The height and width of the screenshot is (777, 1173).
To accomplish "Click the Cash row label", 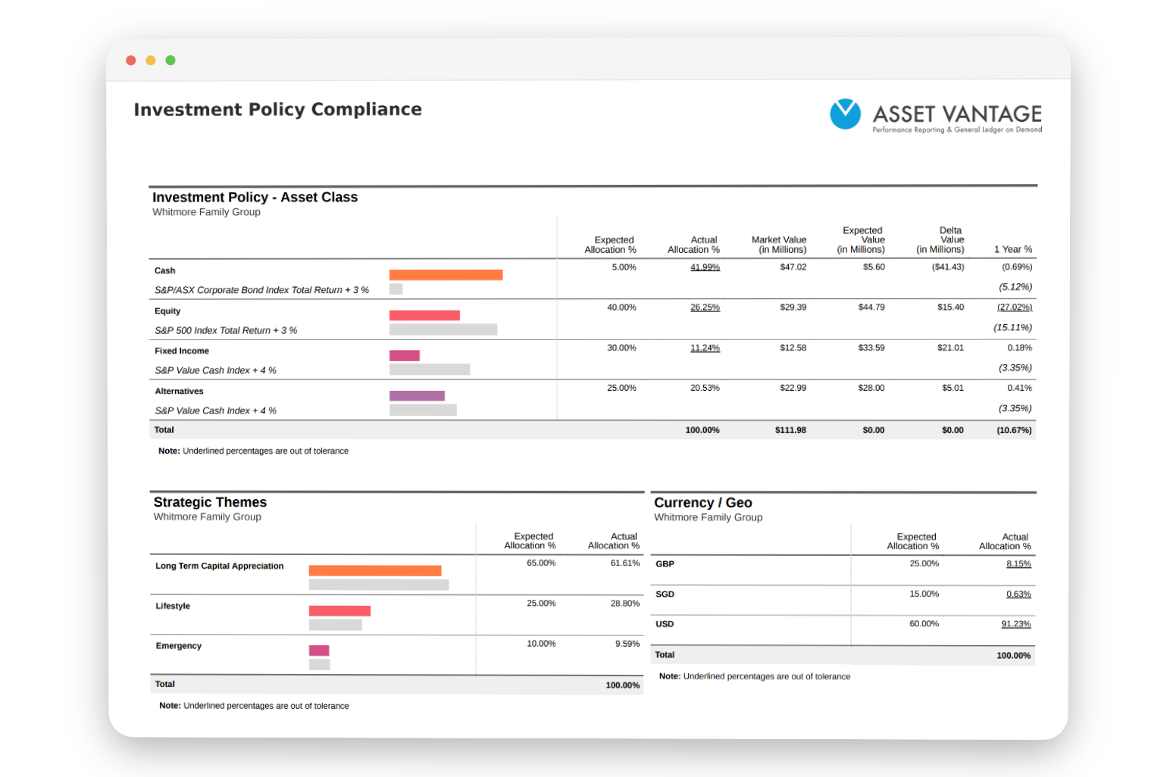I will pos(164,270).
